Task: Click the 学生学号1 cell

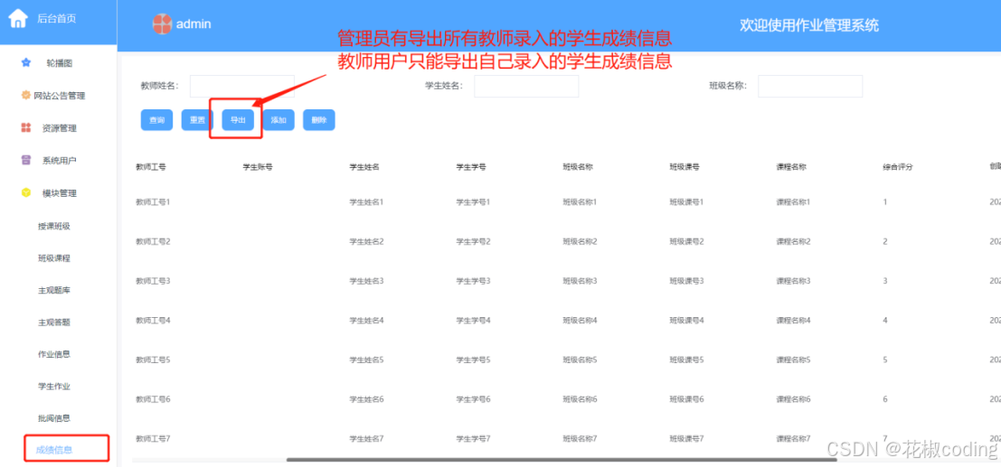Action: coord(473,201)
